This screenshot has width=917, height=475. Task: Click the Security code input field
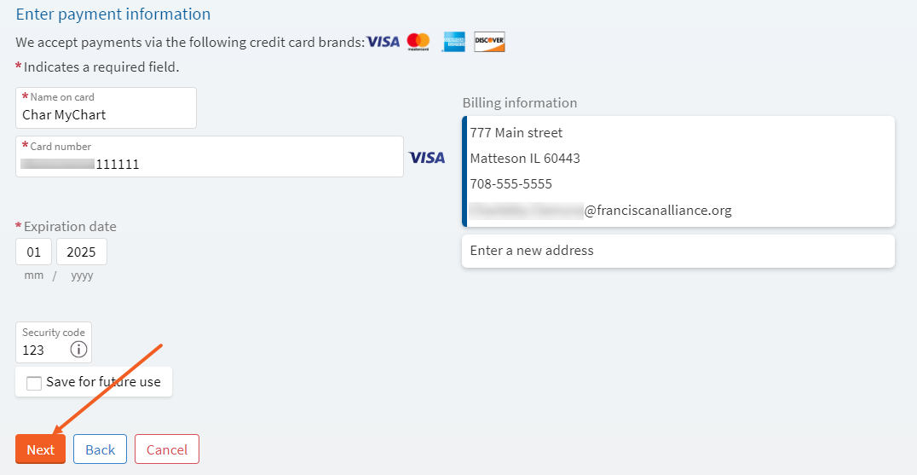[43, 350]
